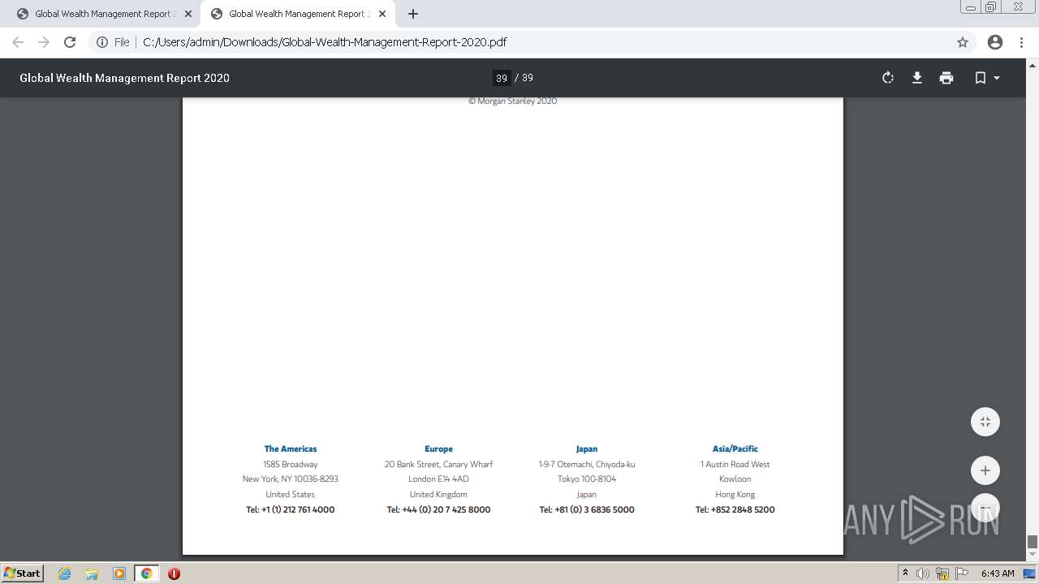Click 1-9-7 Otemachi, Chiyoda-ku text

point(587,464)
